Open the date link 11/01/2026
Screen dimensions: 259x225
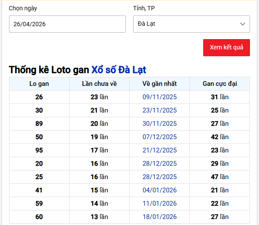coord(159,204)
